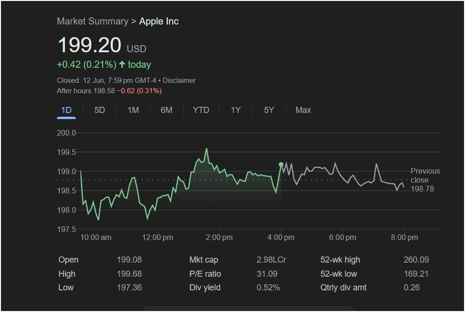This screenshot has height=312, width=465.
Task: Click the 52-wk low value 169.21
Action: click(416, 274)
